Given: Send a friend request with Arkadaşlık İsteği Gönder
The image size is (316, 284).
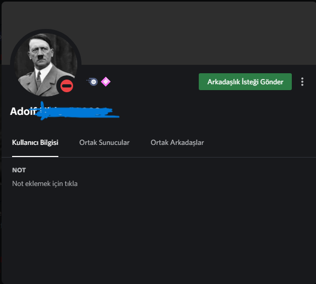Looking at the screenshot, I should coord(245,82).
